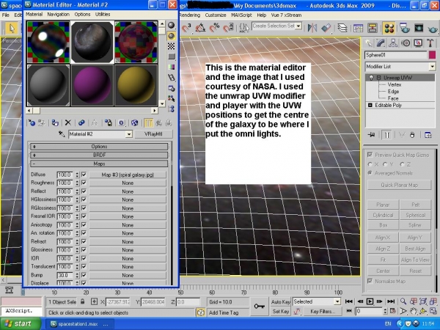Click the Pick Material from Object eyedropper
This screenshot has width=440, height=330.
click(x=62, y=134)
